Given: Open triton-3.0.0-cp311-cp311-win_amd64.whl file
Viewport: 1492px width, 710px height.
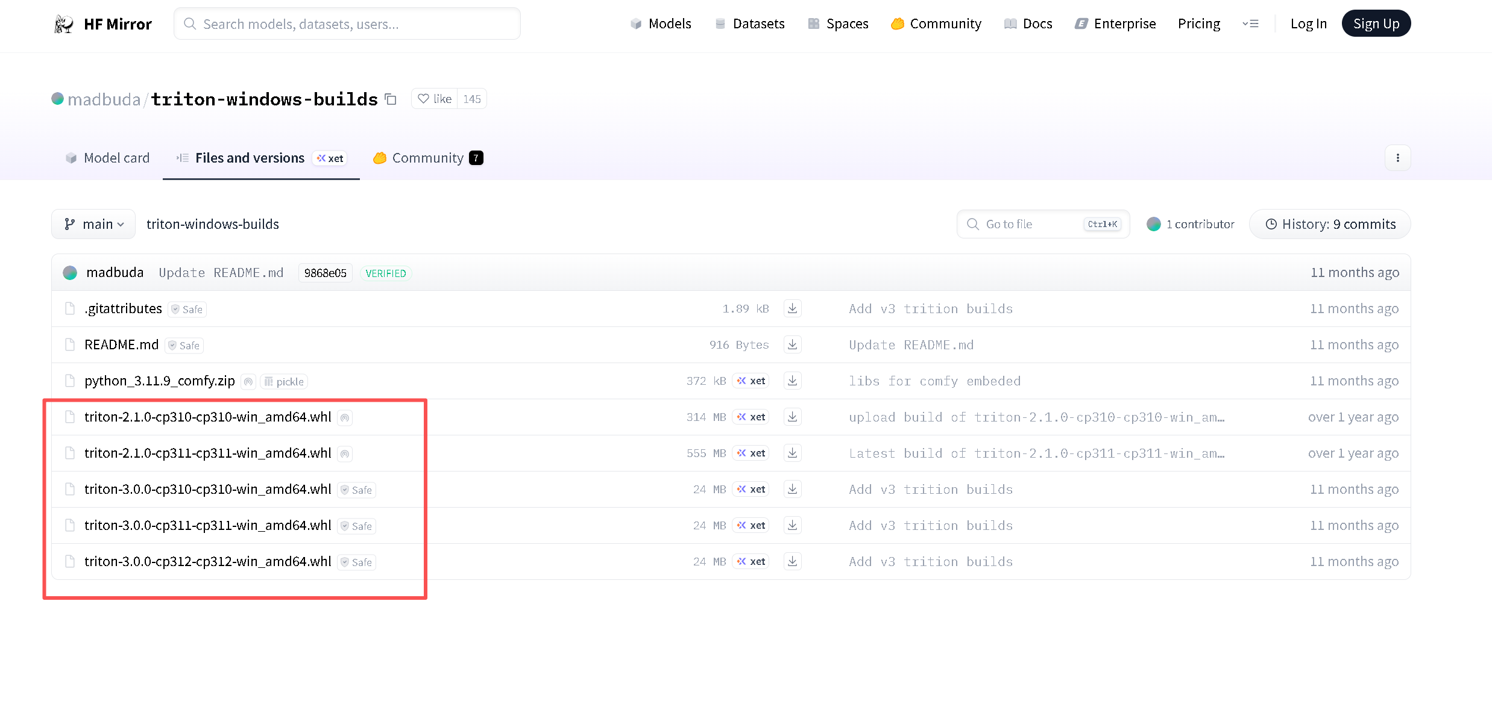Looking at the screenshot, I should [208, 525].
